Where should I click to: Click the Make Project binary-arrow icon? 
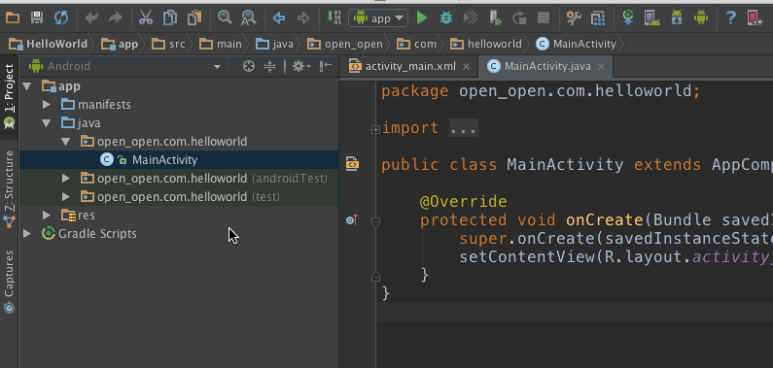334,17
